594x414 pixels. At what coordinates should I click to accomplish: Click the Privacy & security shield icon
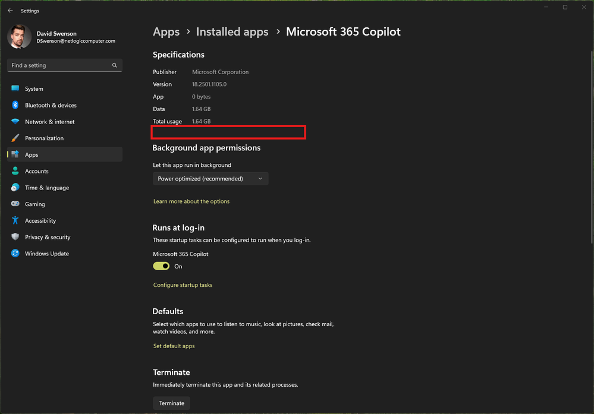point(15,237)
